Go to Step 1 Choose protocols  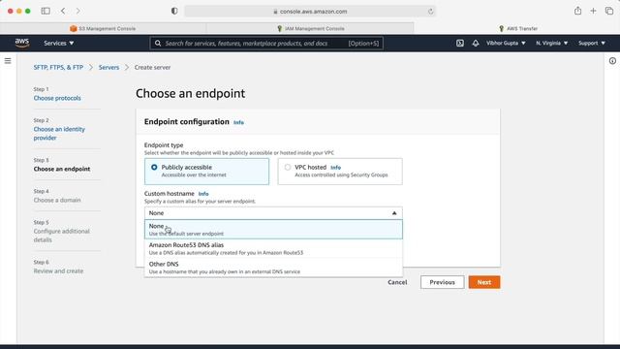(x=57, y=98)
